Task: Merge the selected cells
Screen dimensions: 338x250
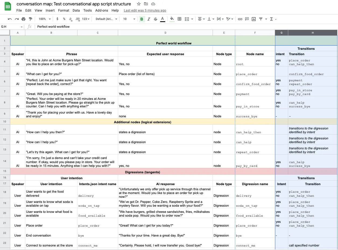Action: point(187,19)
